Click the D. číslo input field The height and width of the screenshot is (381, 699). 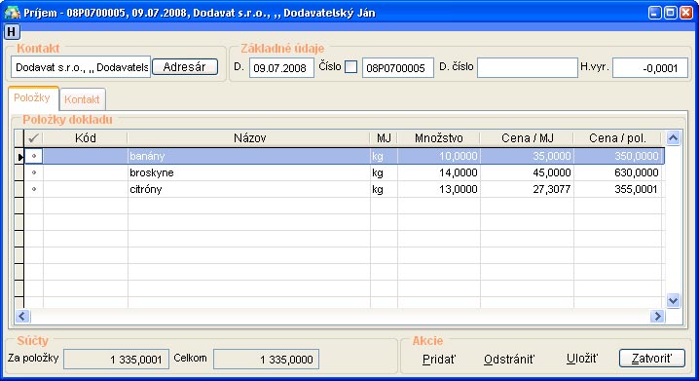click(528, 68)
